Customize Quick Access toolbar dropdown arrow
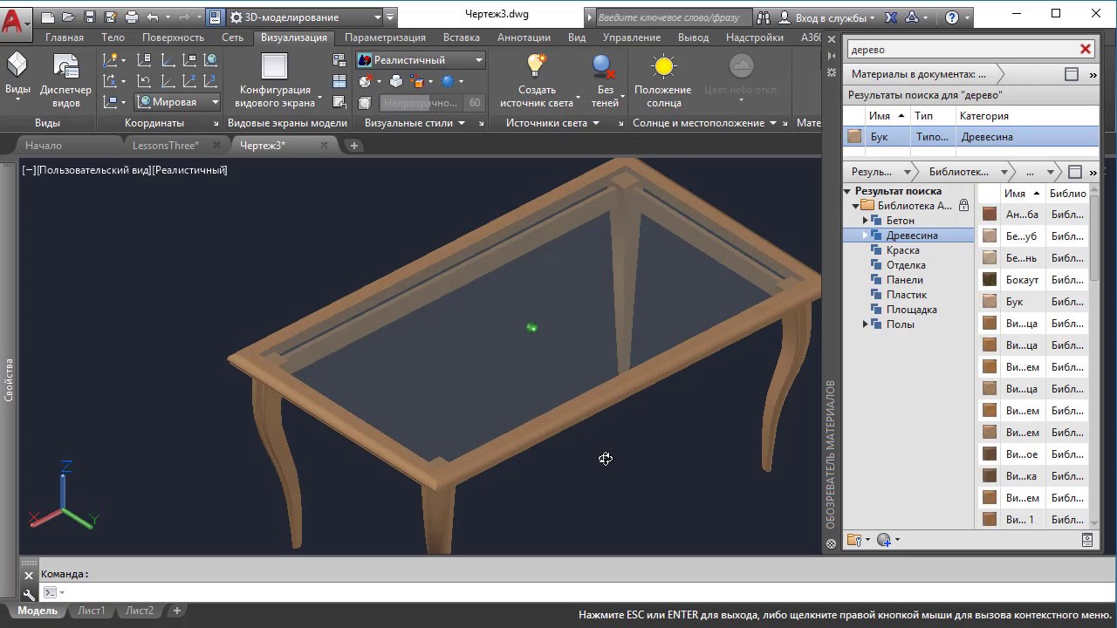 pos(390,17)
